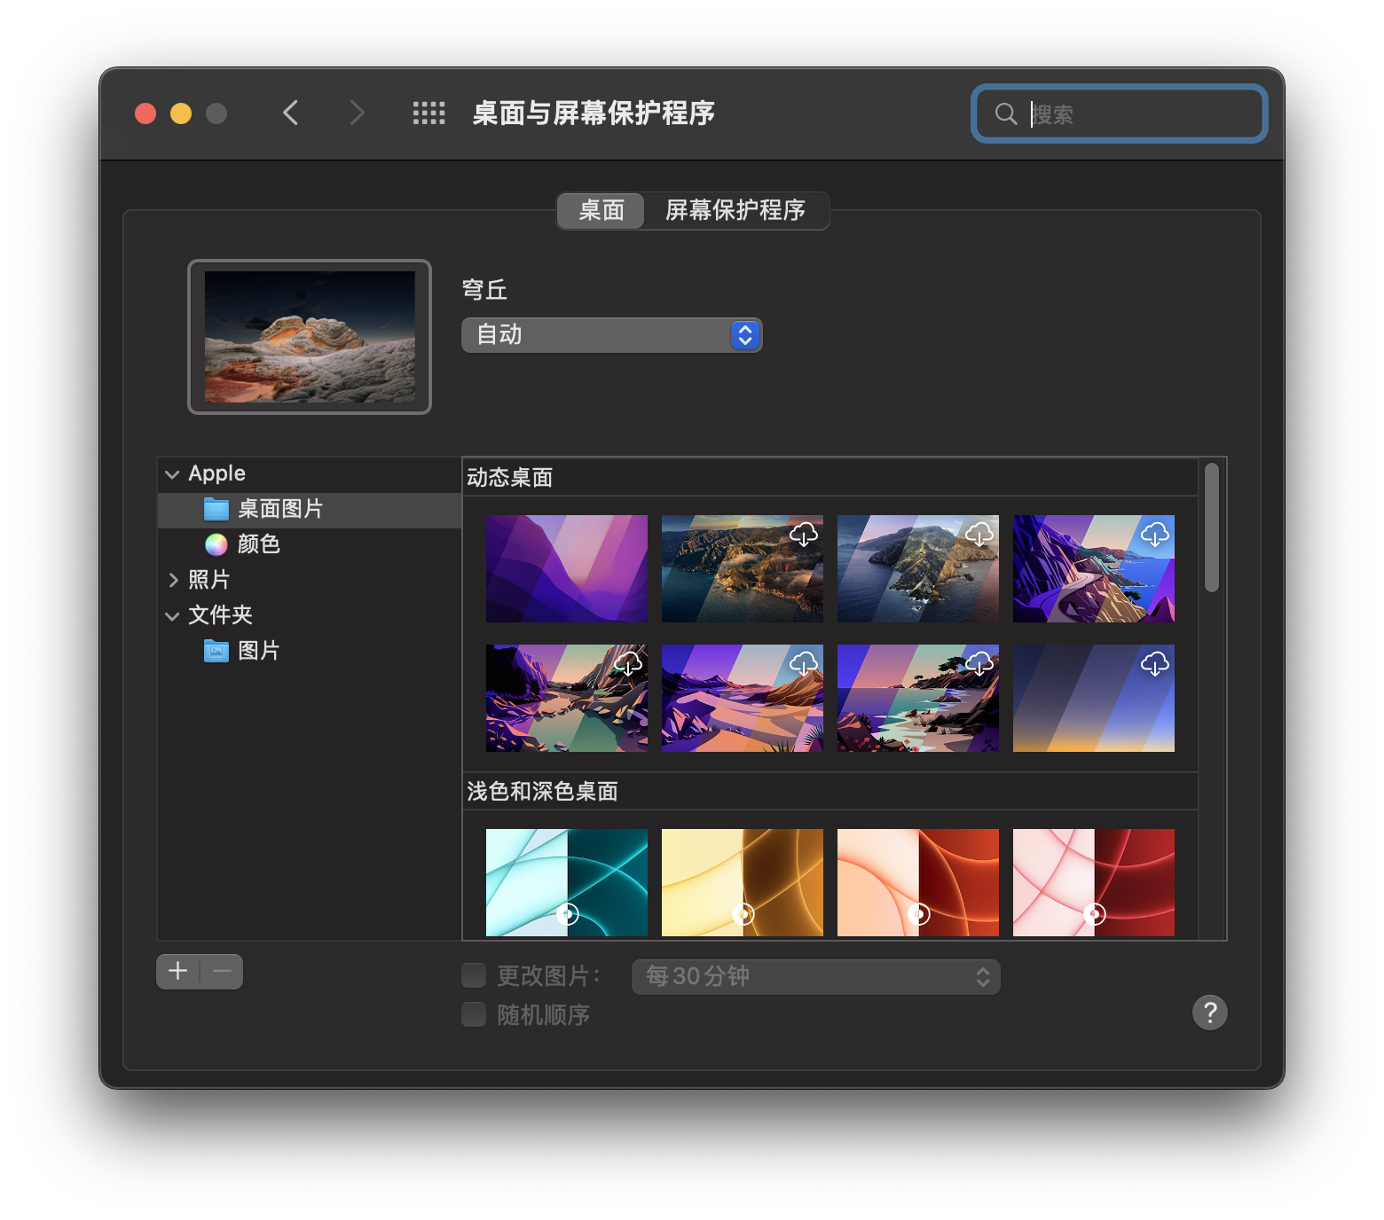Image resolution: width=1384 pixels, height=1220 pixels.
Task: Open the 每30分钟 interval dropdown
Action: [x=815, y=977]
